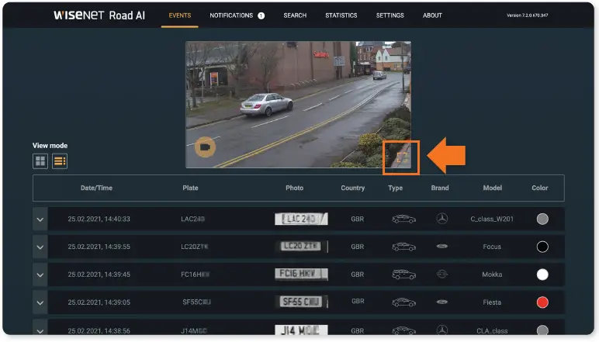Click the notifications count badge

(x=261, y=16)
